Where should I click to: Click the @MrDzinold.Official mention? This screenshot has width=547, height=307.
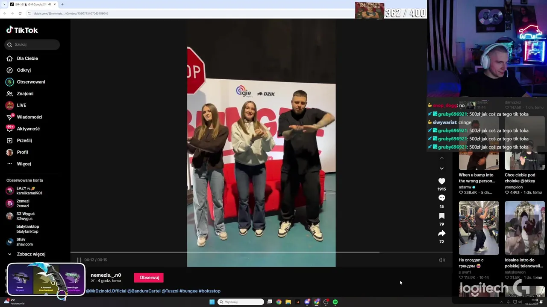106,291
